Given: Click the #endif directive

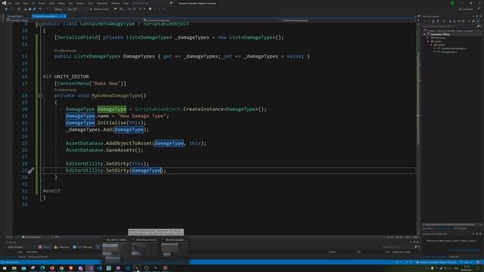Looking at the screenshot, I should click(51, 191).
